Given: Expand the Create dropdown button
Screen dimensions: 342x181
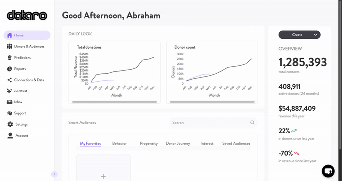Looking at the screenshot, I should [299, 35].
